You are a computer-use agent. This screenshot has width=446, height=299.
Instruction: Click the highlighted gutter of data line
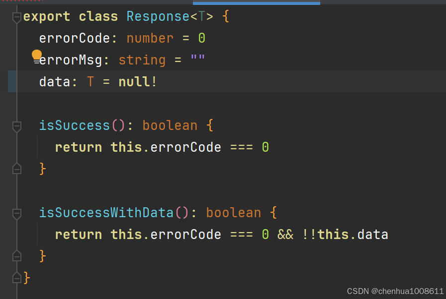pyautogui.click(x=12, y=81)
